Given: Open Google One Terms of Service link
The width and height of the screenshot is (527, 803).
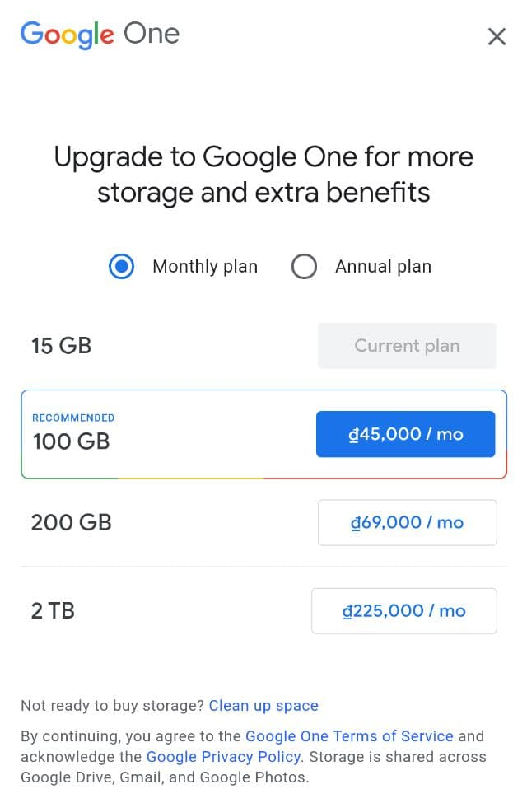Looking at the screenshot, I should [349, 736].
